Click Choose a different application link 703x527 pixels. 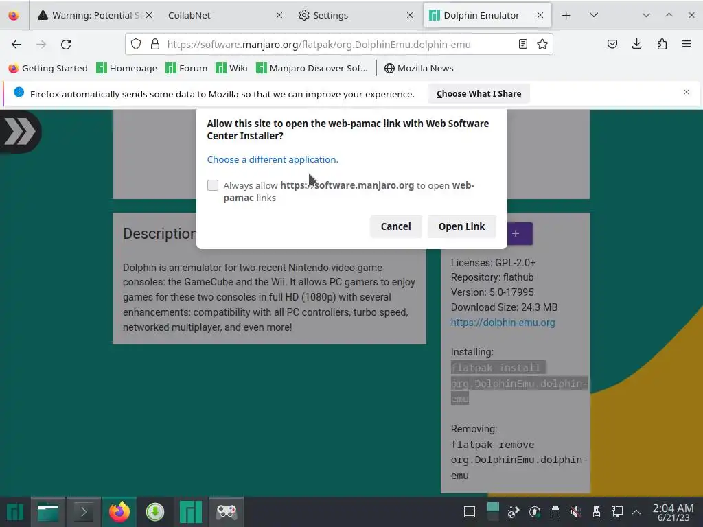(273, 159)
